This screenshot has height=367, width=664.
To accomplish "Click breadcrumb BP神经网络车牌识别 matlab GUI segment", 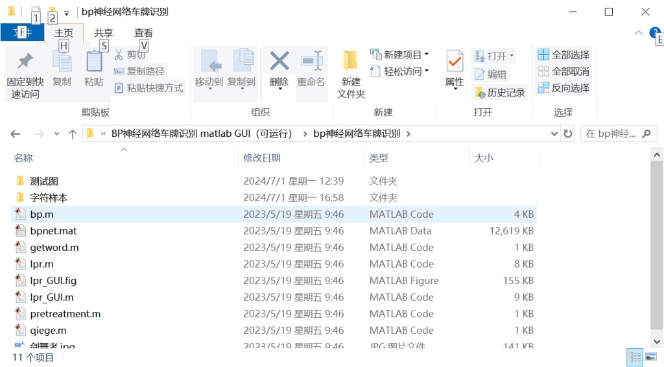I will (202, 134).
